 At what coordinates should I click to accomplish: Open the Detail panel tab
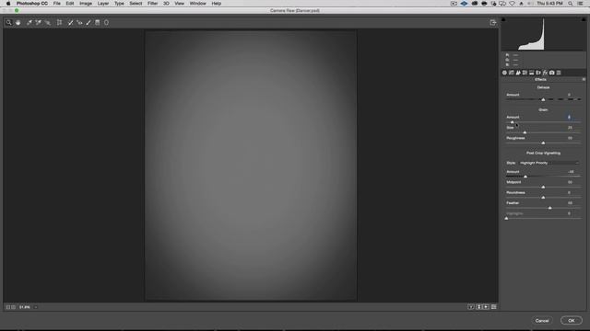(518, 73)
